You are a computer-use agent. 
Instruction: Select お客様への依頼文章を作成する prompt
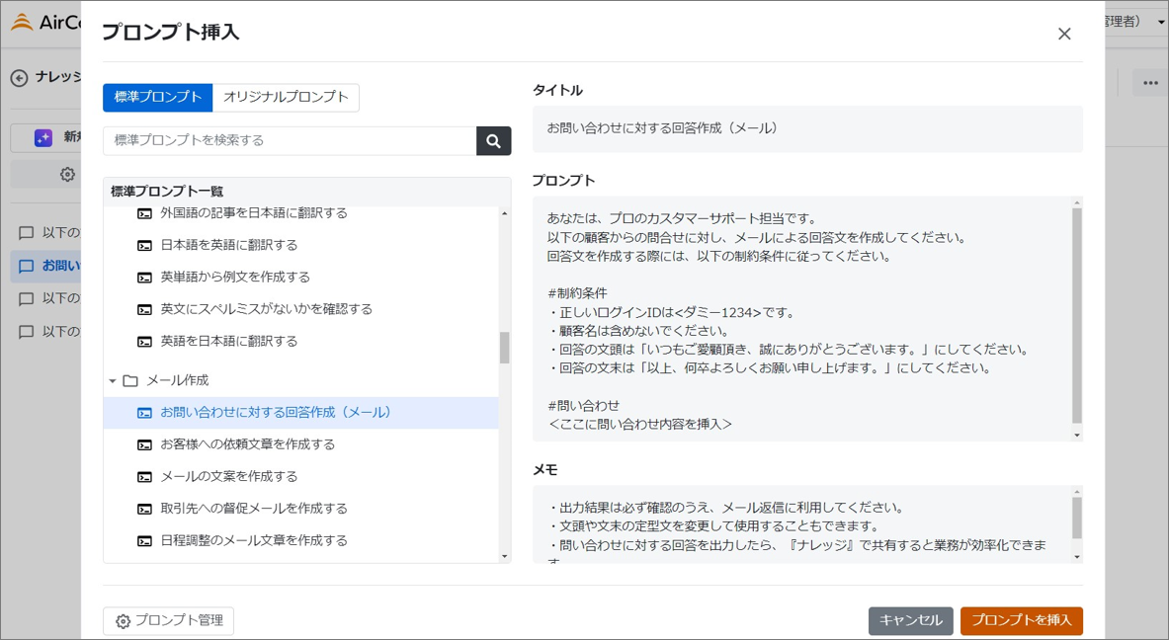point(247,444)
